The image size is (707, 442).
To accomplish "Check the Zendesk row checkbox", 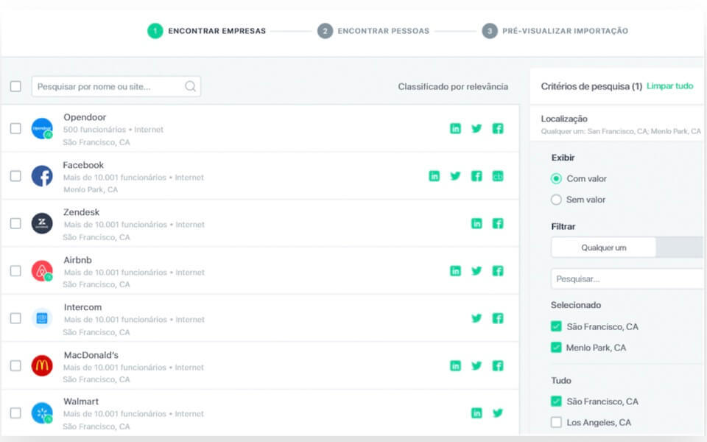I will point(15,223).
